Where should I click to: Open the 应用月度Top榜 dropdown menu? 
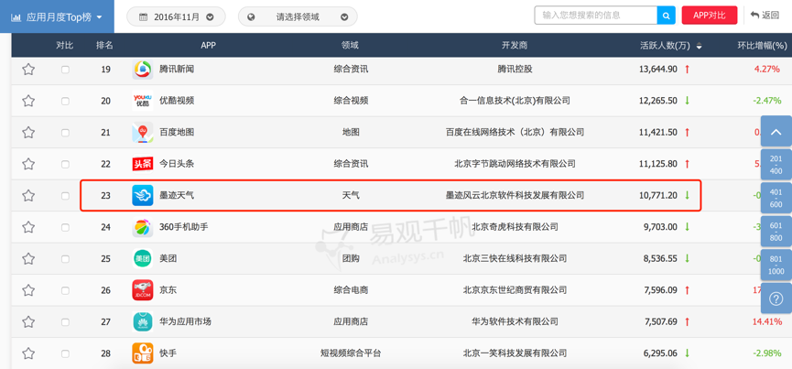click(x=57, y=16)
